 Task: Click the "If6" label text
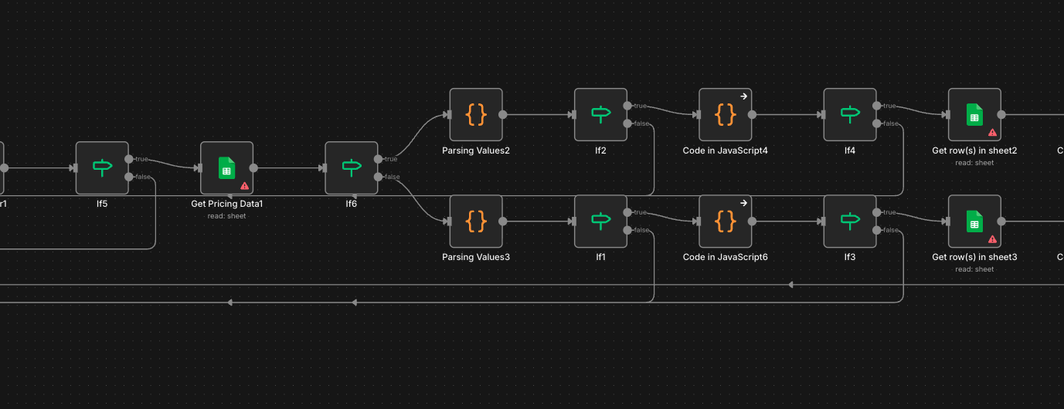pos(352,204)
